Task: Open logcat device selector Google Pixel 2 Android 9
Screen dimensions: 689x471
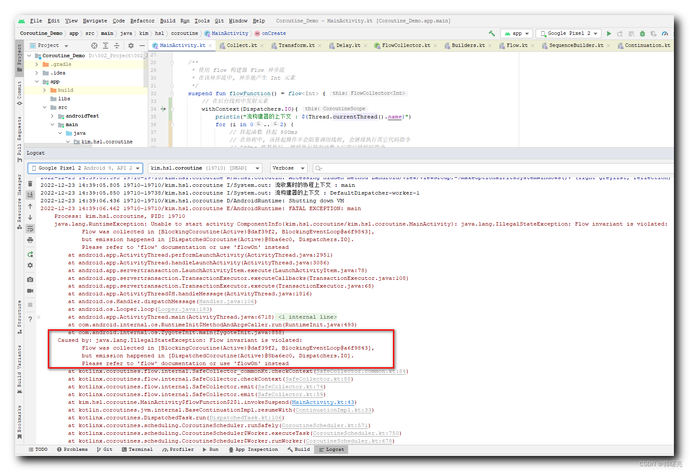Action: point(86,168)
